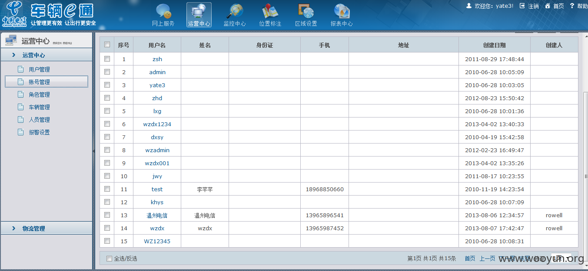Open the username link wzdx
The height and width of the screenshot is (271, 588).
[157, 228]
